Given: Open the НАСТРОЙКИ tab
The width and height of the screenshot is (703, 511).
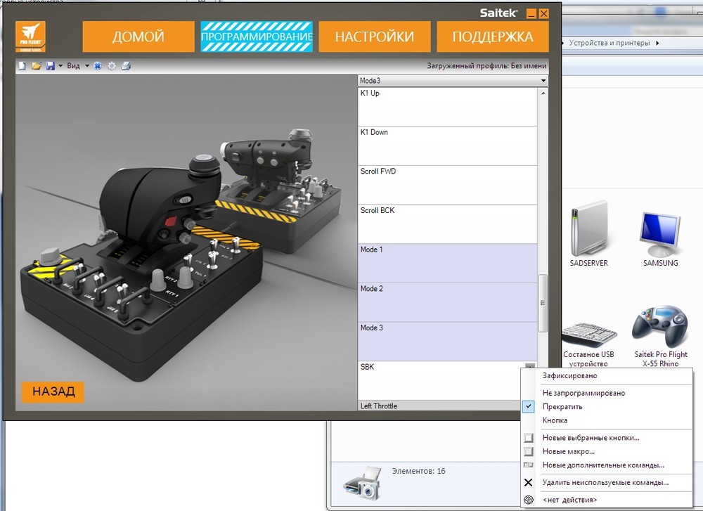Looking at the screenshot, I should [x=375, y=37].
